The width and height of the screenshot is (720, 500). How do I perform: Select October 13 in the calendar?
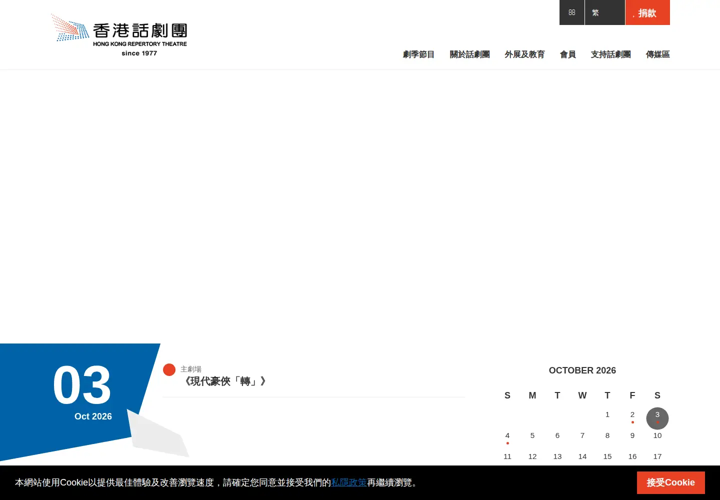(557, 456)
